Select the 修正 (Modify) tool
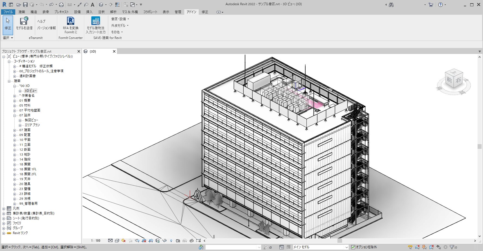This screenshot has height=251, width=483. [8, 25]
